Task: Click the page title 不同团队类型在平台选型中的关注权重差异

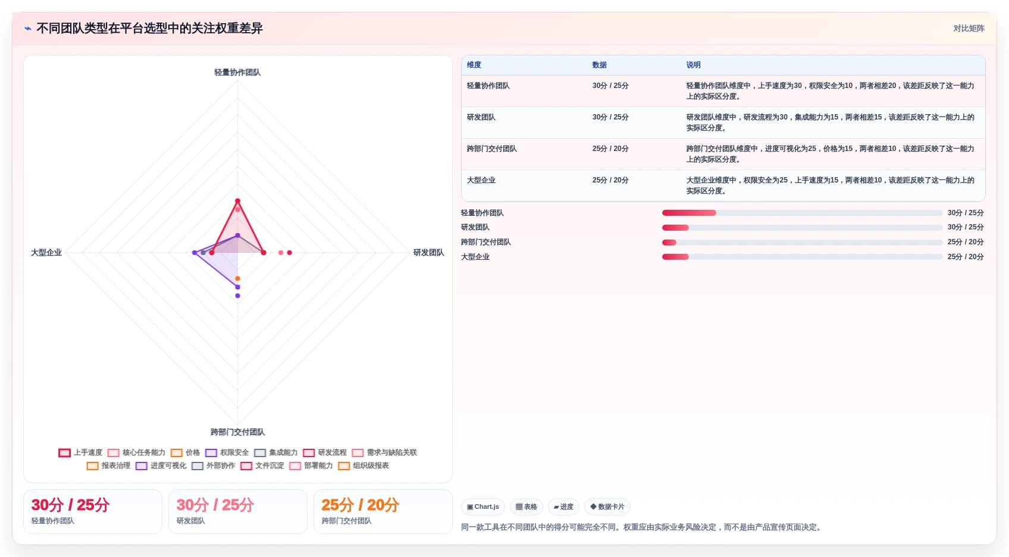Action: point(149,29)
